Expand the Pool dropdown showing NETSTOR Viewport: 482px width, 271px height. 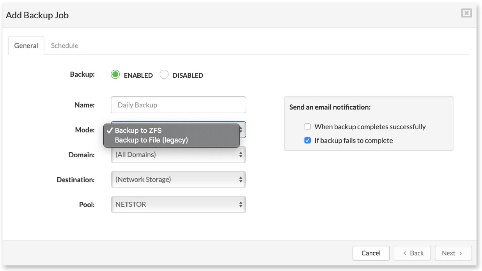coord(179,204)
